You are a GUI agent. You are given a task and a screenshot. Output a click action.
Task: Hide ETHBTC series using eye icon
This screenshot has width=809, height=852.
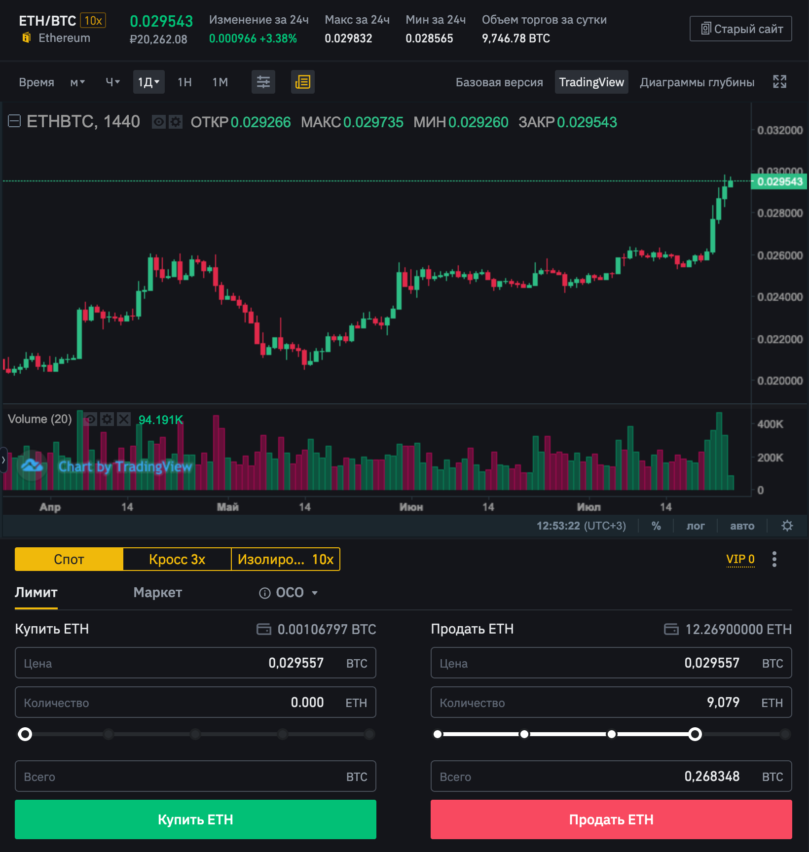[159, 122]
